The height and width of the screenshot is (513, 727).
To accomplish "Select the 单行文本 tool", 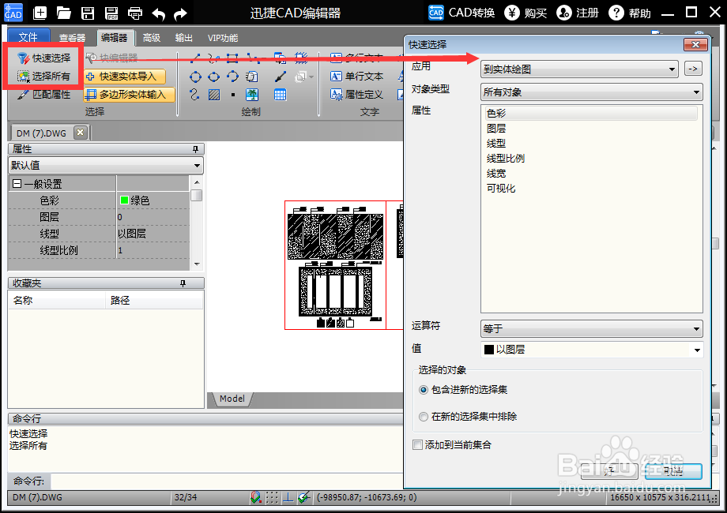I will 356,76.
